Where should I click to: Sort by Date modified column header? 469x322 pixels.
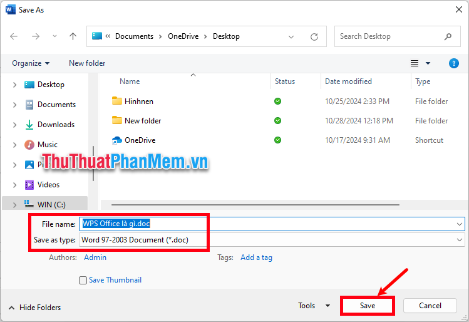pos(348,81)
